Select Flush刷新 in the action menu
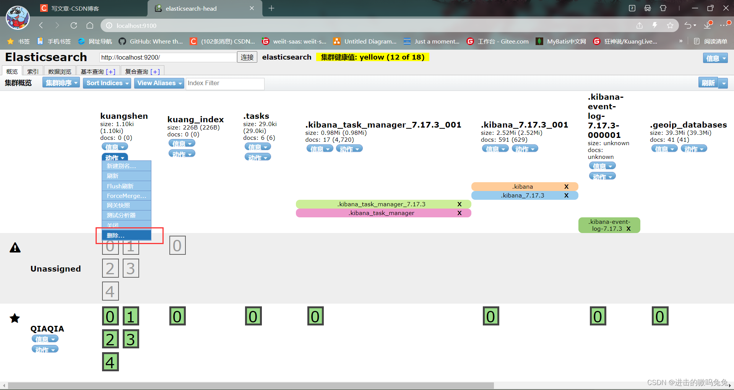This screenshot has width=734, height=390. [x=127, y=186]
